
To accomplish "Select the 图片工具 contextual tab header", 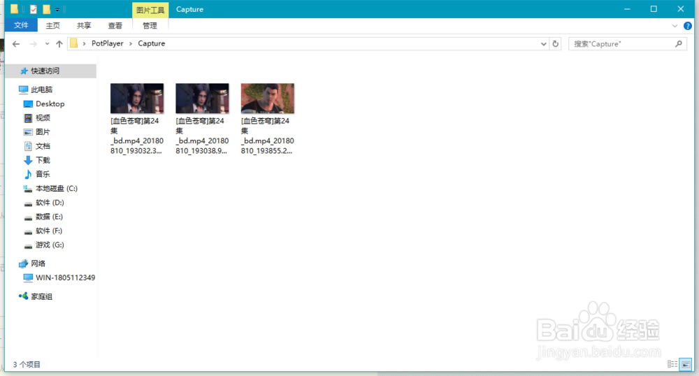I will 150,10.
